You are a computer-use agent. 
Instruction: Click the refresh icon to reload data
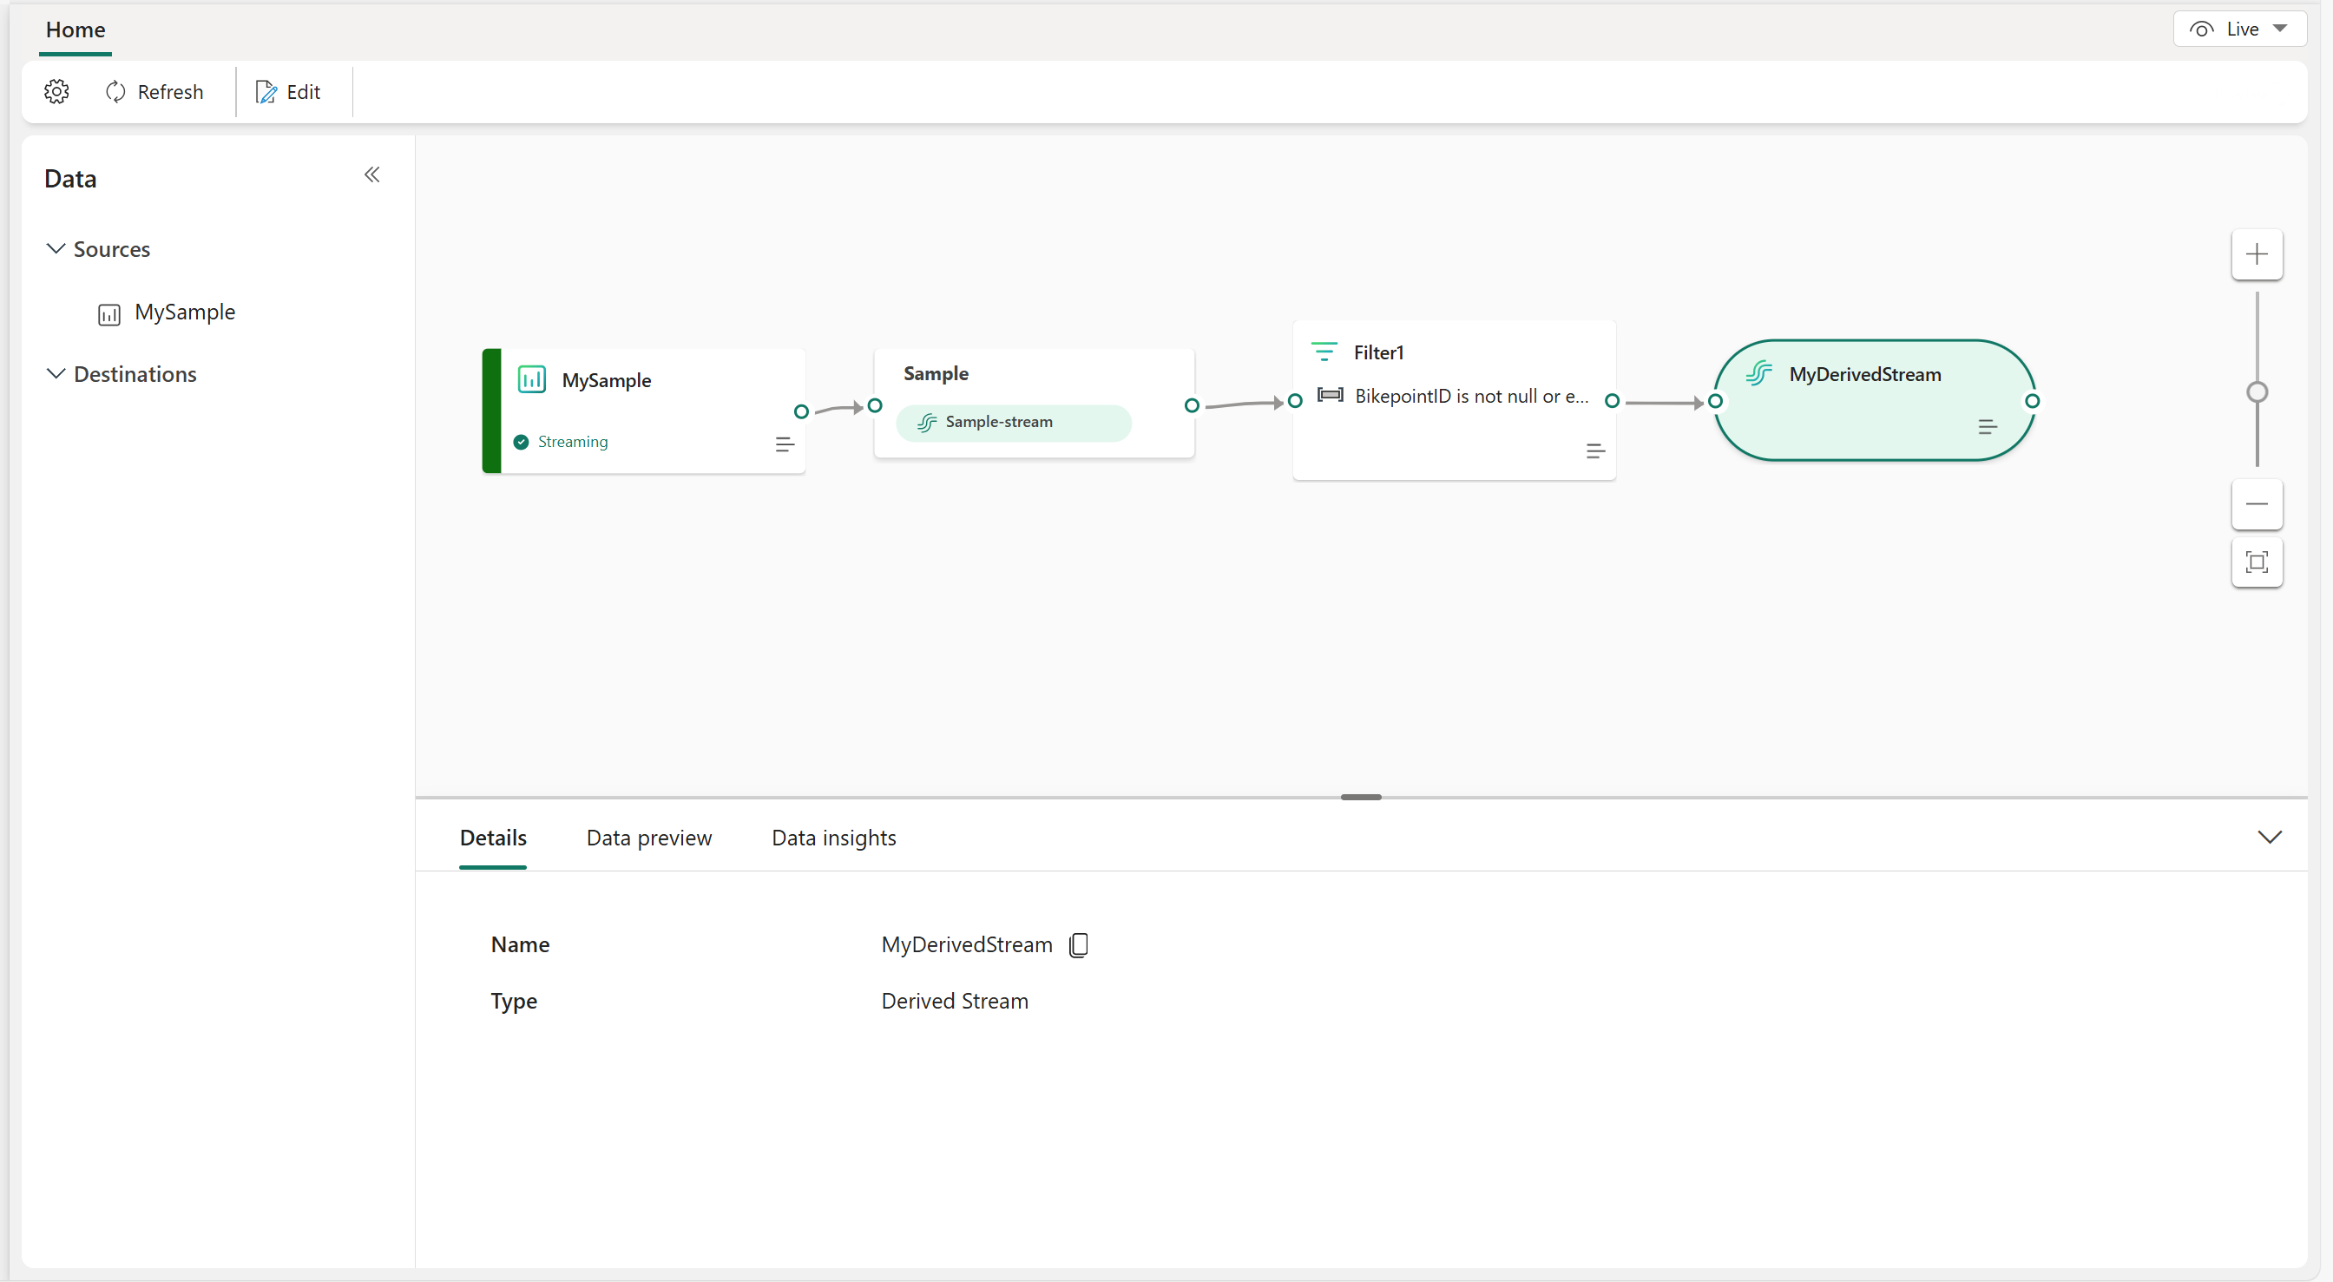[x=117, y=90]
